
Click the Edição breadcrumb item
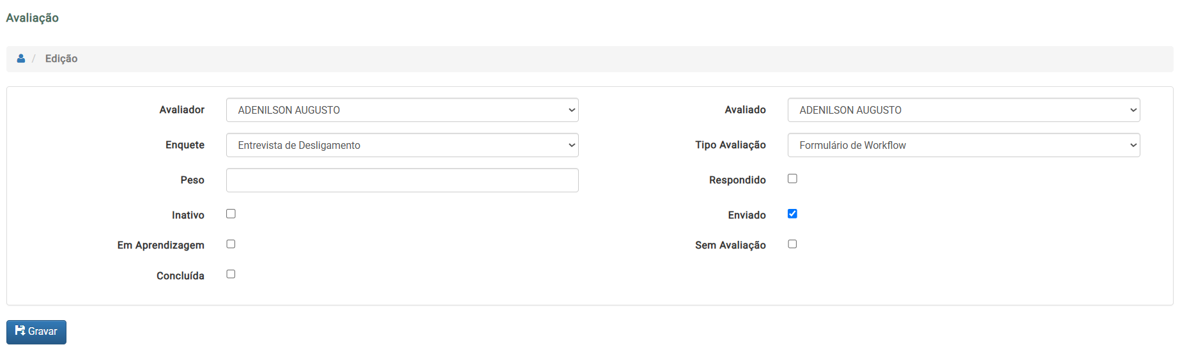61,59
